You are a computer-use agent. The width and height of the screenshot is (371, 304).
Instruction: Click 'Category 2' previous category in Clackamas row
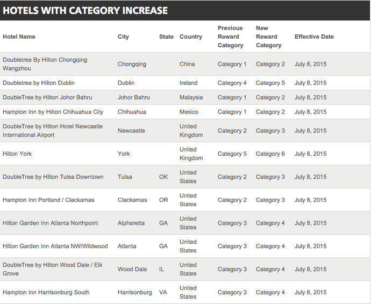pos(232,200)
